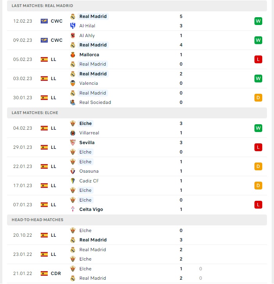Viewport: 274px width, 284px height.
Task: Click the Celta Vigo crest
Action: coord(73,209)
